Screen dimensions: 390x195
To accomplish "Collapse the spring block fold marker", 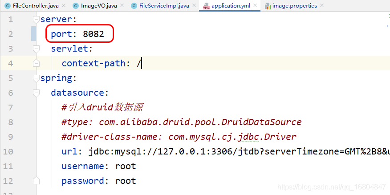I will coord(37,78).
